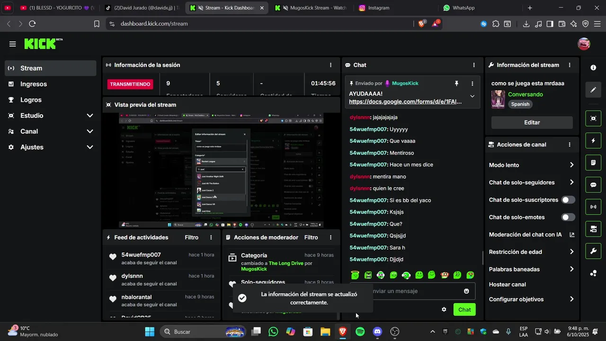Viewport: 606px width, 341px height.
Task: Toggle Chat de solo-suscriptores switch
Action: [568, 200]
